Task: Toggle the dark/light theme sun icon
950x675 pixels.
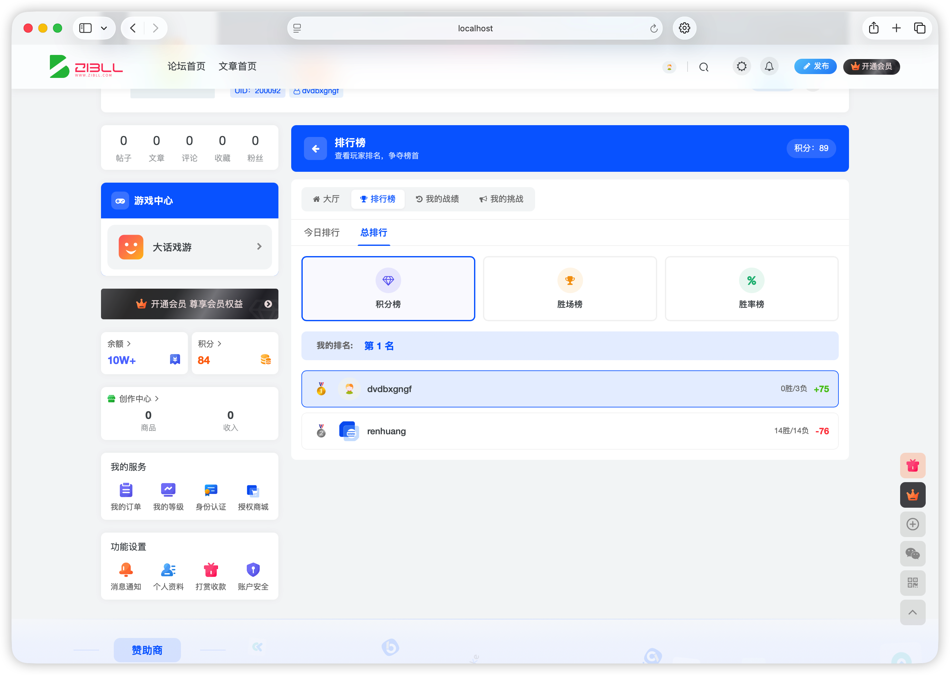Action: pyautogui.click(x=741, y=66)
